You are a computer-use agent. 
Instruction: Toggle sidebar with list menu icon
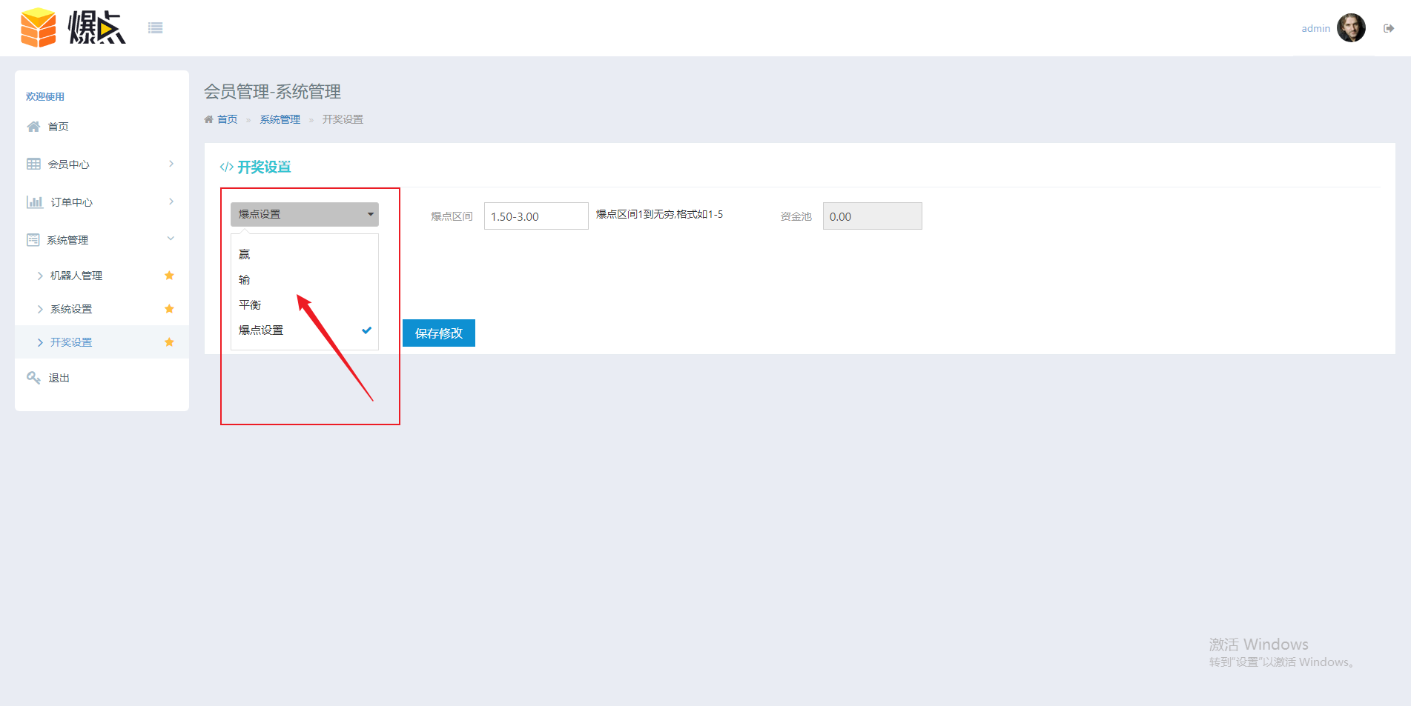[155, 28]
